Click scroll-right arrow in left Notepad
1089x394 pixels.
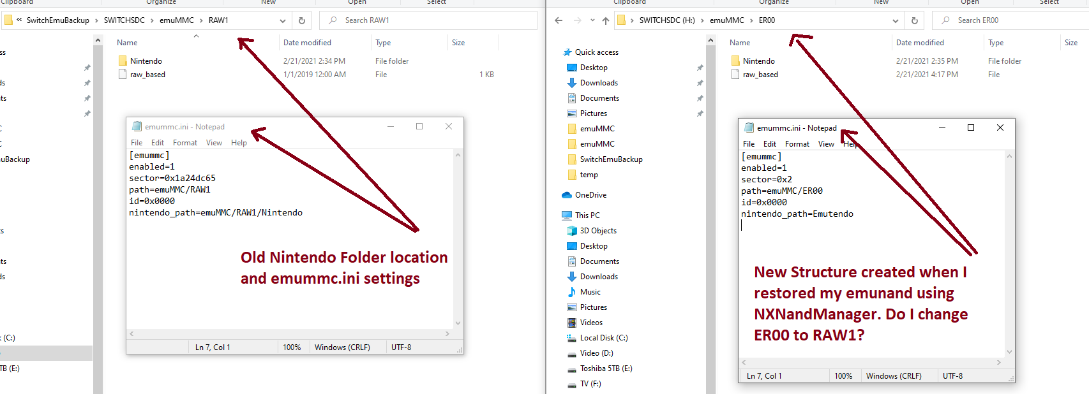click(x=447, y=333)
